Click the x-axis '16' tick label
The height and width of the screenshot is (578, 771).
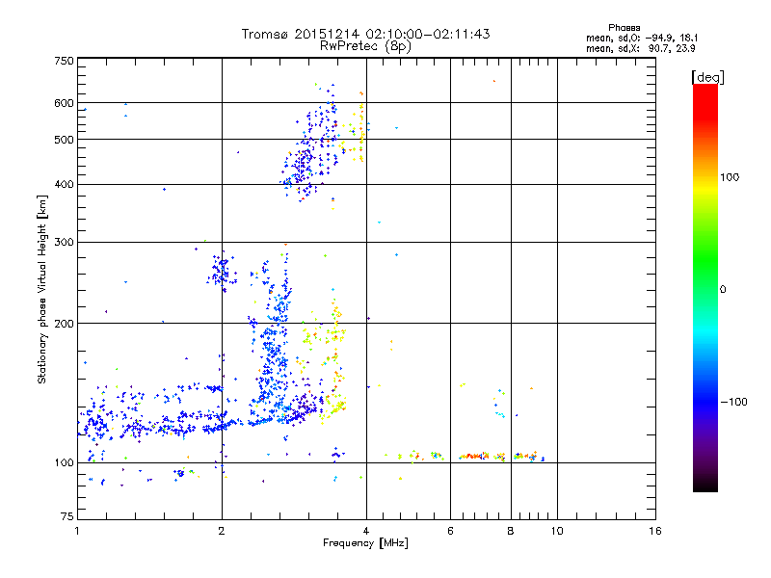pyautogui.click(x=655, y=531)
